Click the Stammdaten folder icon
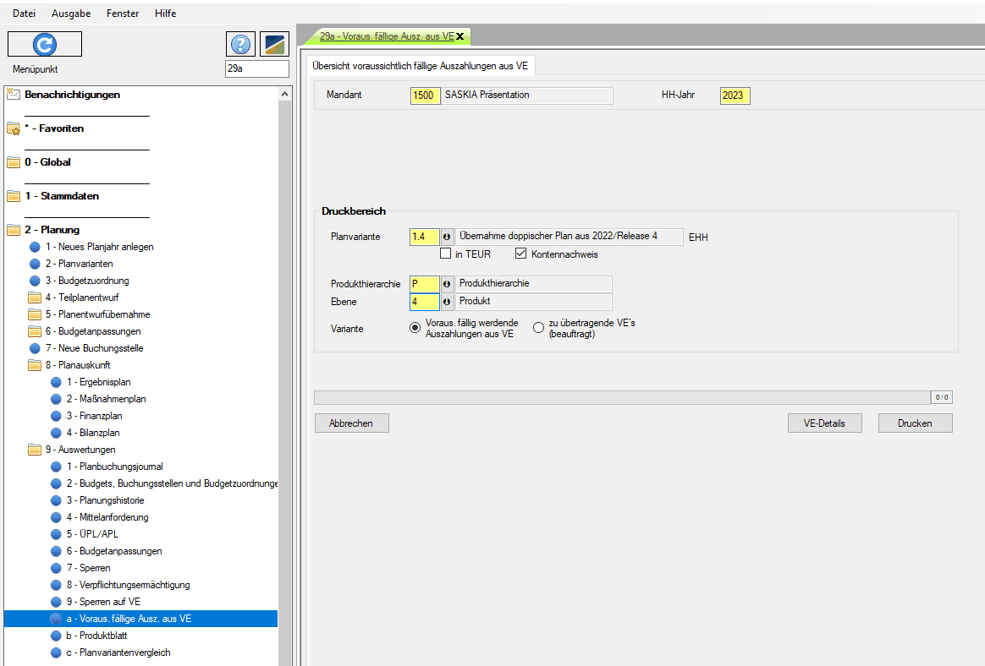 point(14,196)
